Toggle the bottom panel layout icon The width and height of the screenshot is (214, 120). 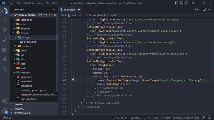click(182, 3)
